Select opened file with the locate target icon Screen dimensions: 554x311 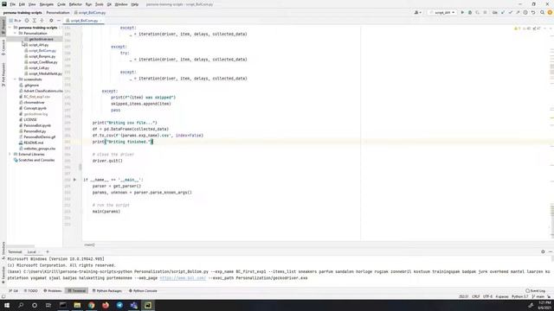coord(27,21)
